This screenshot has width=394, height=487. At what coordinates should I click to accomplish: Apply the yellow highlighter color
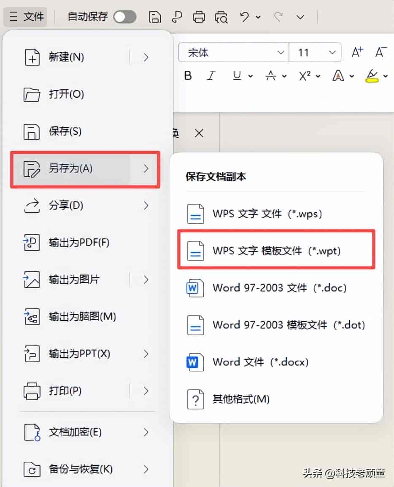(372, 76)
